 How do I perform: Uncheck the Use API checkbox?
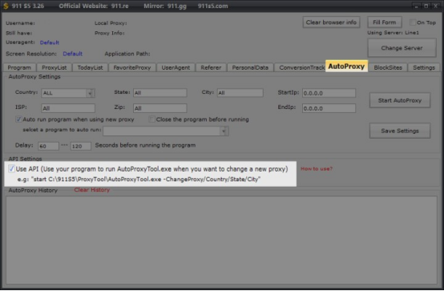click(x=11, y=169)
